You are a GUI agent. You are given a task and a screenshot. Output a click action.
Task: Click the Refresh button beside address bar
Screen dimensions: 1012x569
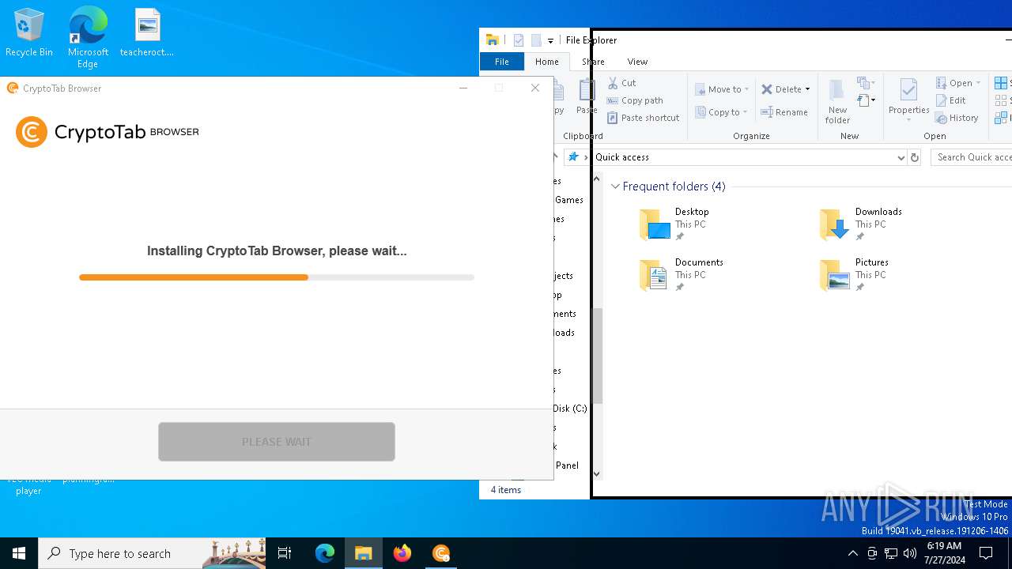coord(915,157)
